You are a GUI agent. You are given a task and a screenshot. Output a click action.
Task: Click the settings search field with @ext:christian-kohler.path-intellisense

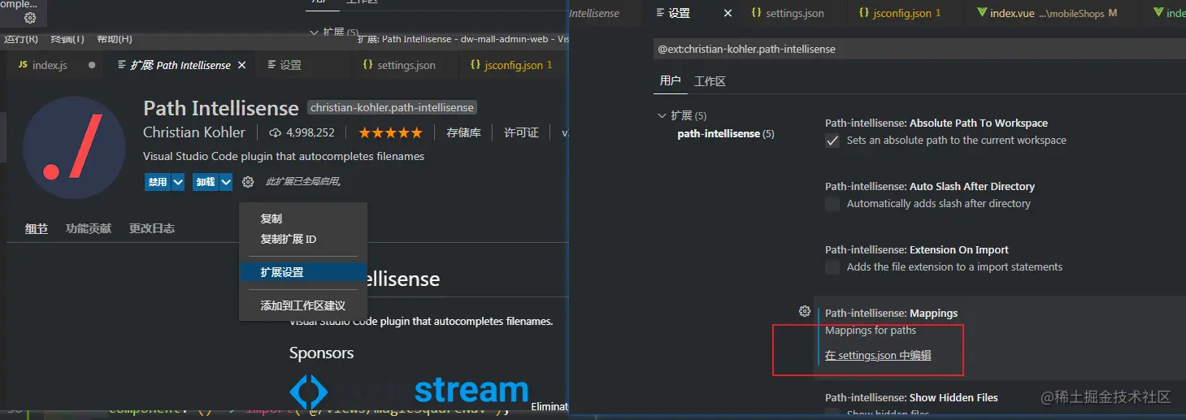click(919, 49)
